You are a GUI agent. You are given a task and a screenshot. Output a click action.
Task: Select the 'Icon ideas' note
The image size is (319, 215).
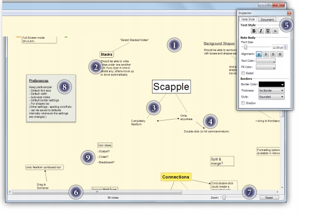105,145
